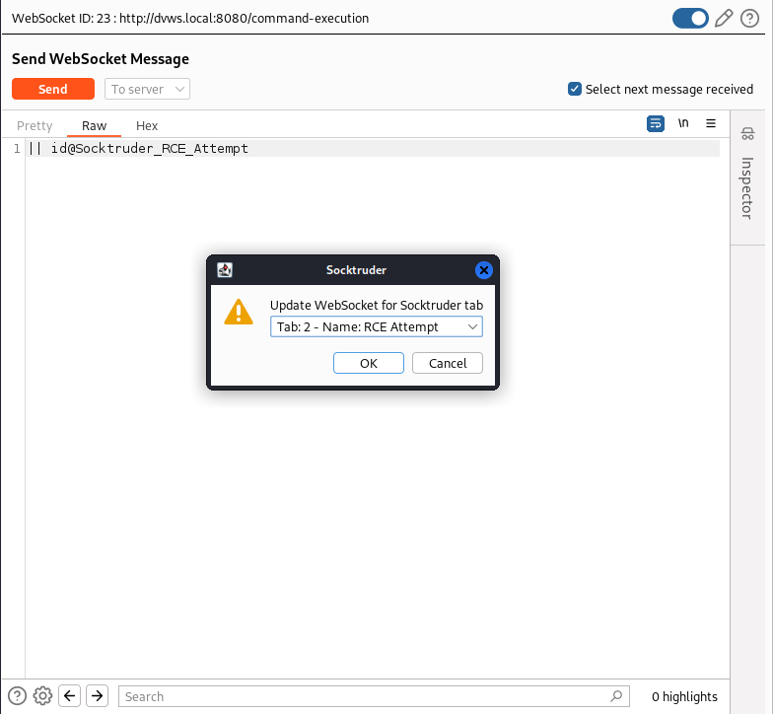
Task: Click the Send WebSocket Message heading
Action: click(101, 59)
